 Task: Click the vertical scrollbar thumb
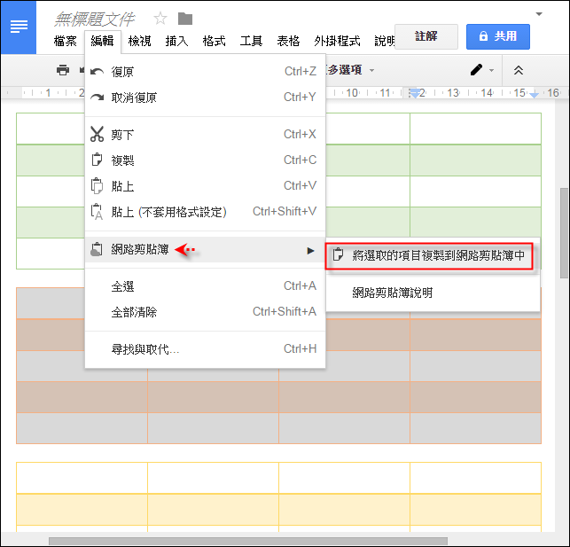pos(564,232)
